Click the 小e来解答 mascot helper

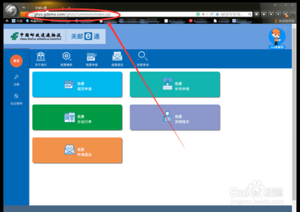pos(277,38)
